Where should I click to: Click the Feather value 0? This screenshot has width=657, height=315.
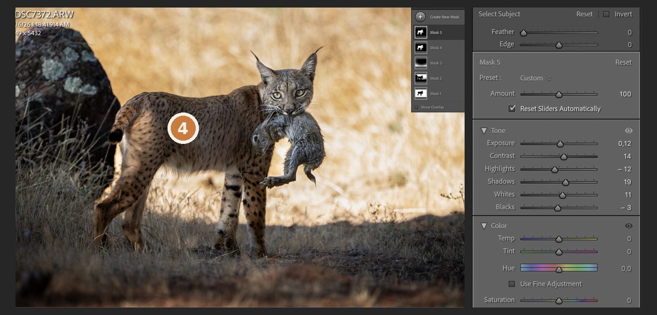(x=629, y=32)
